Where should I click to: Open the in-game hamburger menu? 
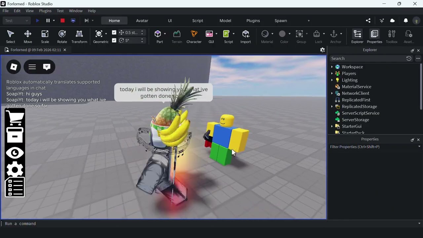coord(32,67)
